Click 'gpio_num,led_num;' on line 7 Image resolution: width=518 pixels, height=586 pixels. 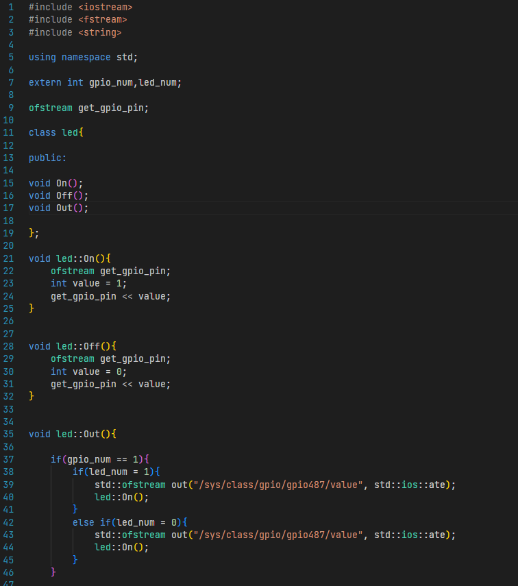[135, 82]
